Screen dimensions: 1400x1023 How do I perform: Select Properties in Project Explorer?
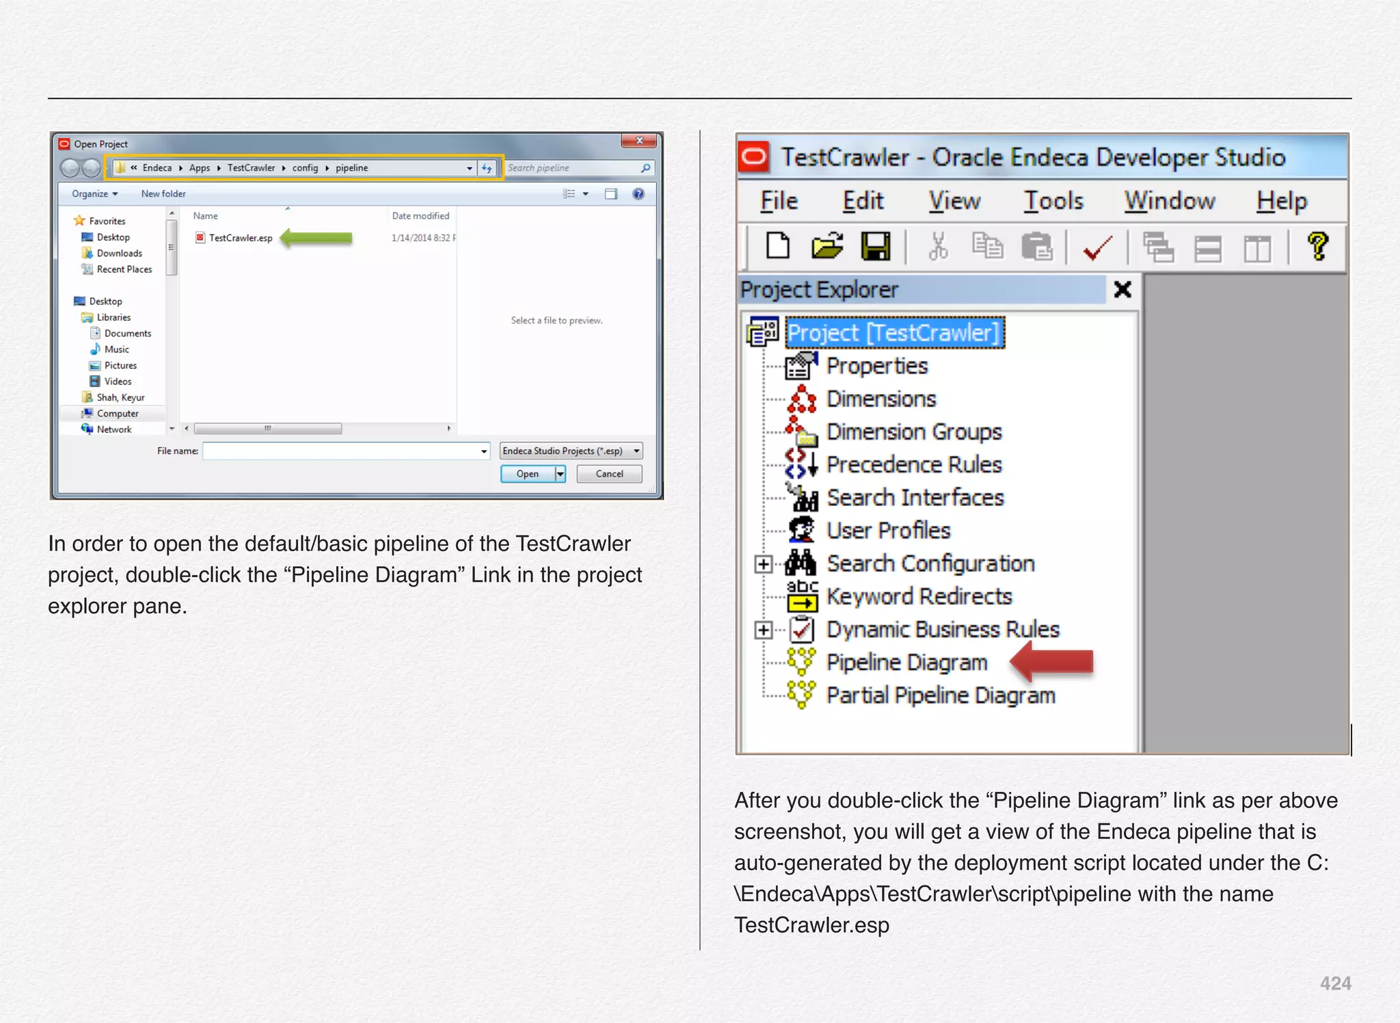click(x=877, y=366)
